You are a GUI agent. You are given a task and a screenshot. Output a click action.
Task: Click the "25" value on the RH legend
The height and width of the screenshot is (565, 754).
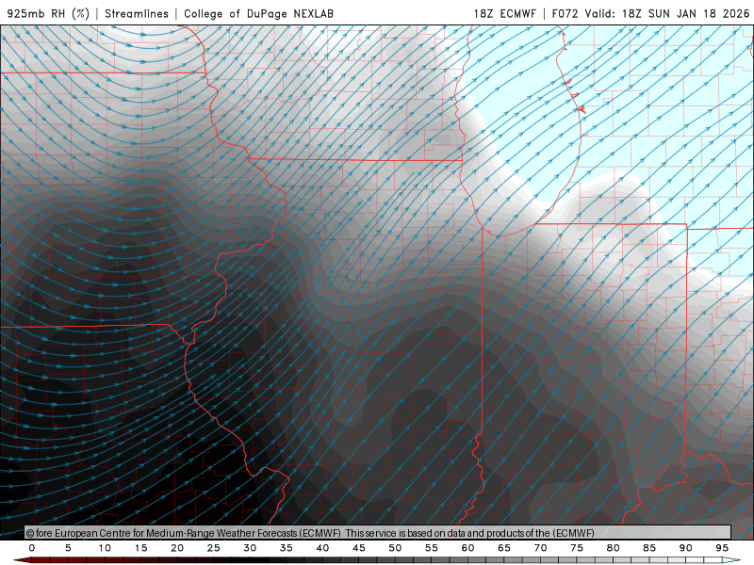[214, 548]
